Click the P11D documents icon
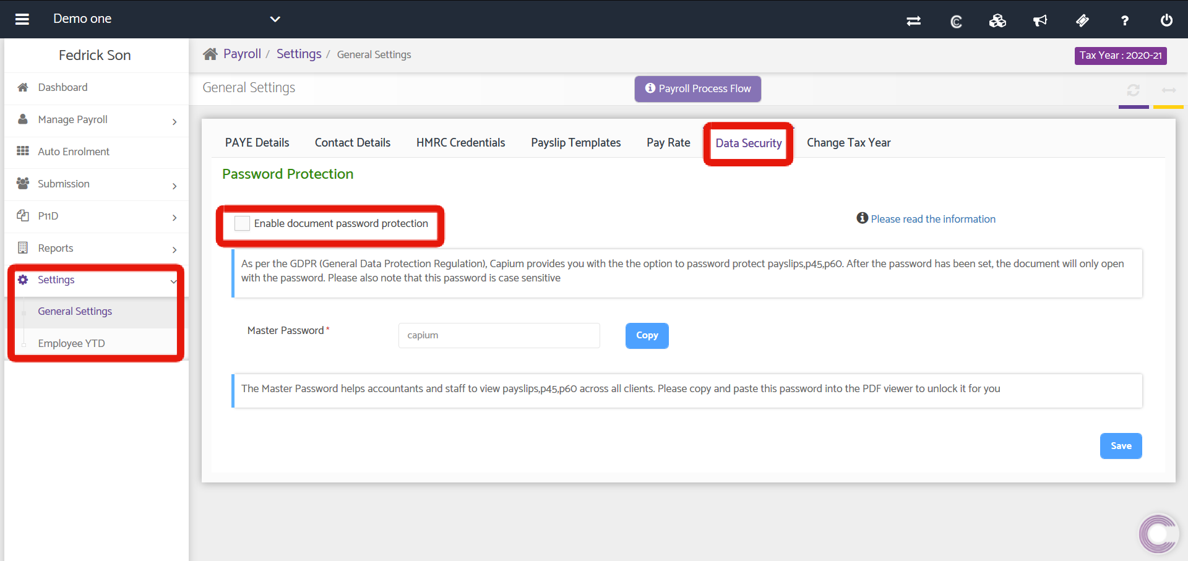Image resolution: width=1188 pixels, height=561 pixels. (23, 215)
